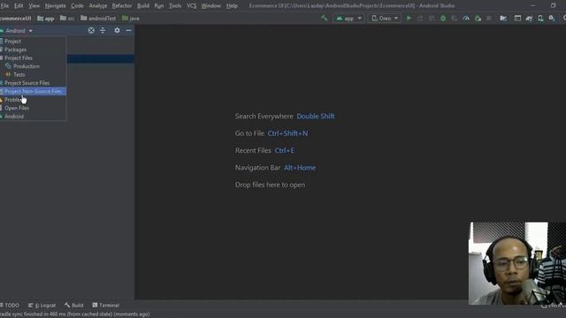Hide the project panel with minus icon
Viewport: 566px width, 318px height.
point(128,31)
